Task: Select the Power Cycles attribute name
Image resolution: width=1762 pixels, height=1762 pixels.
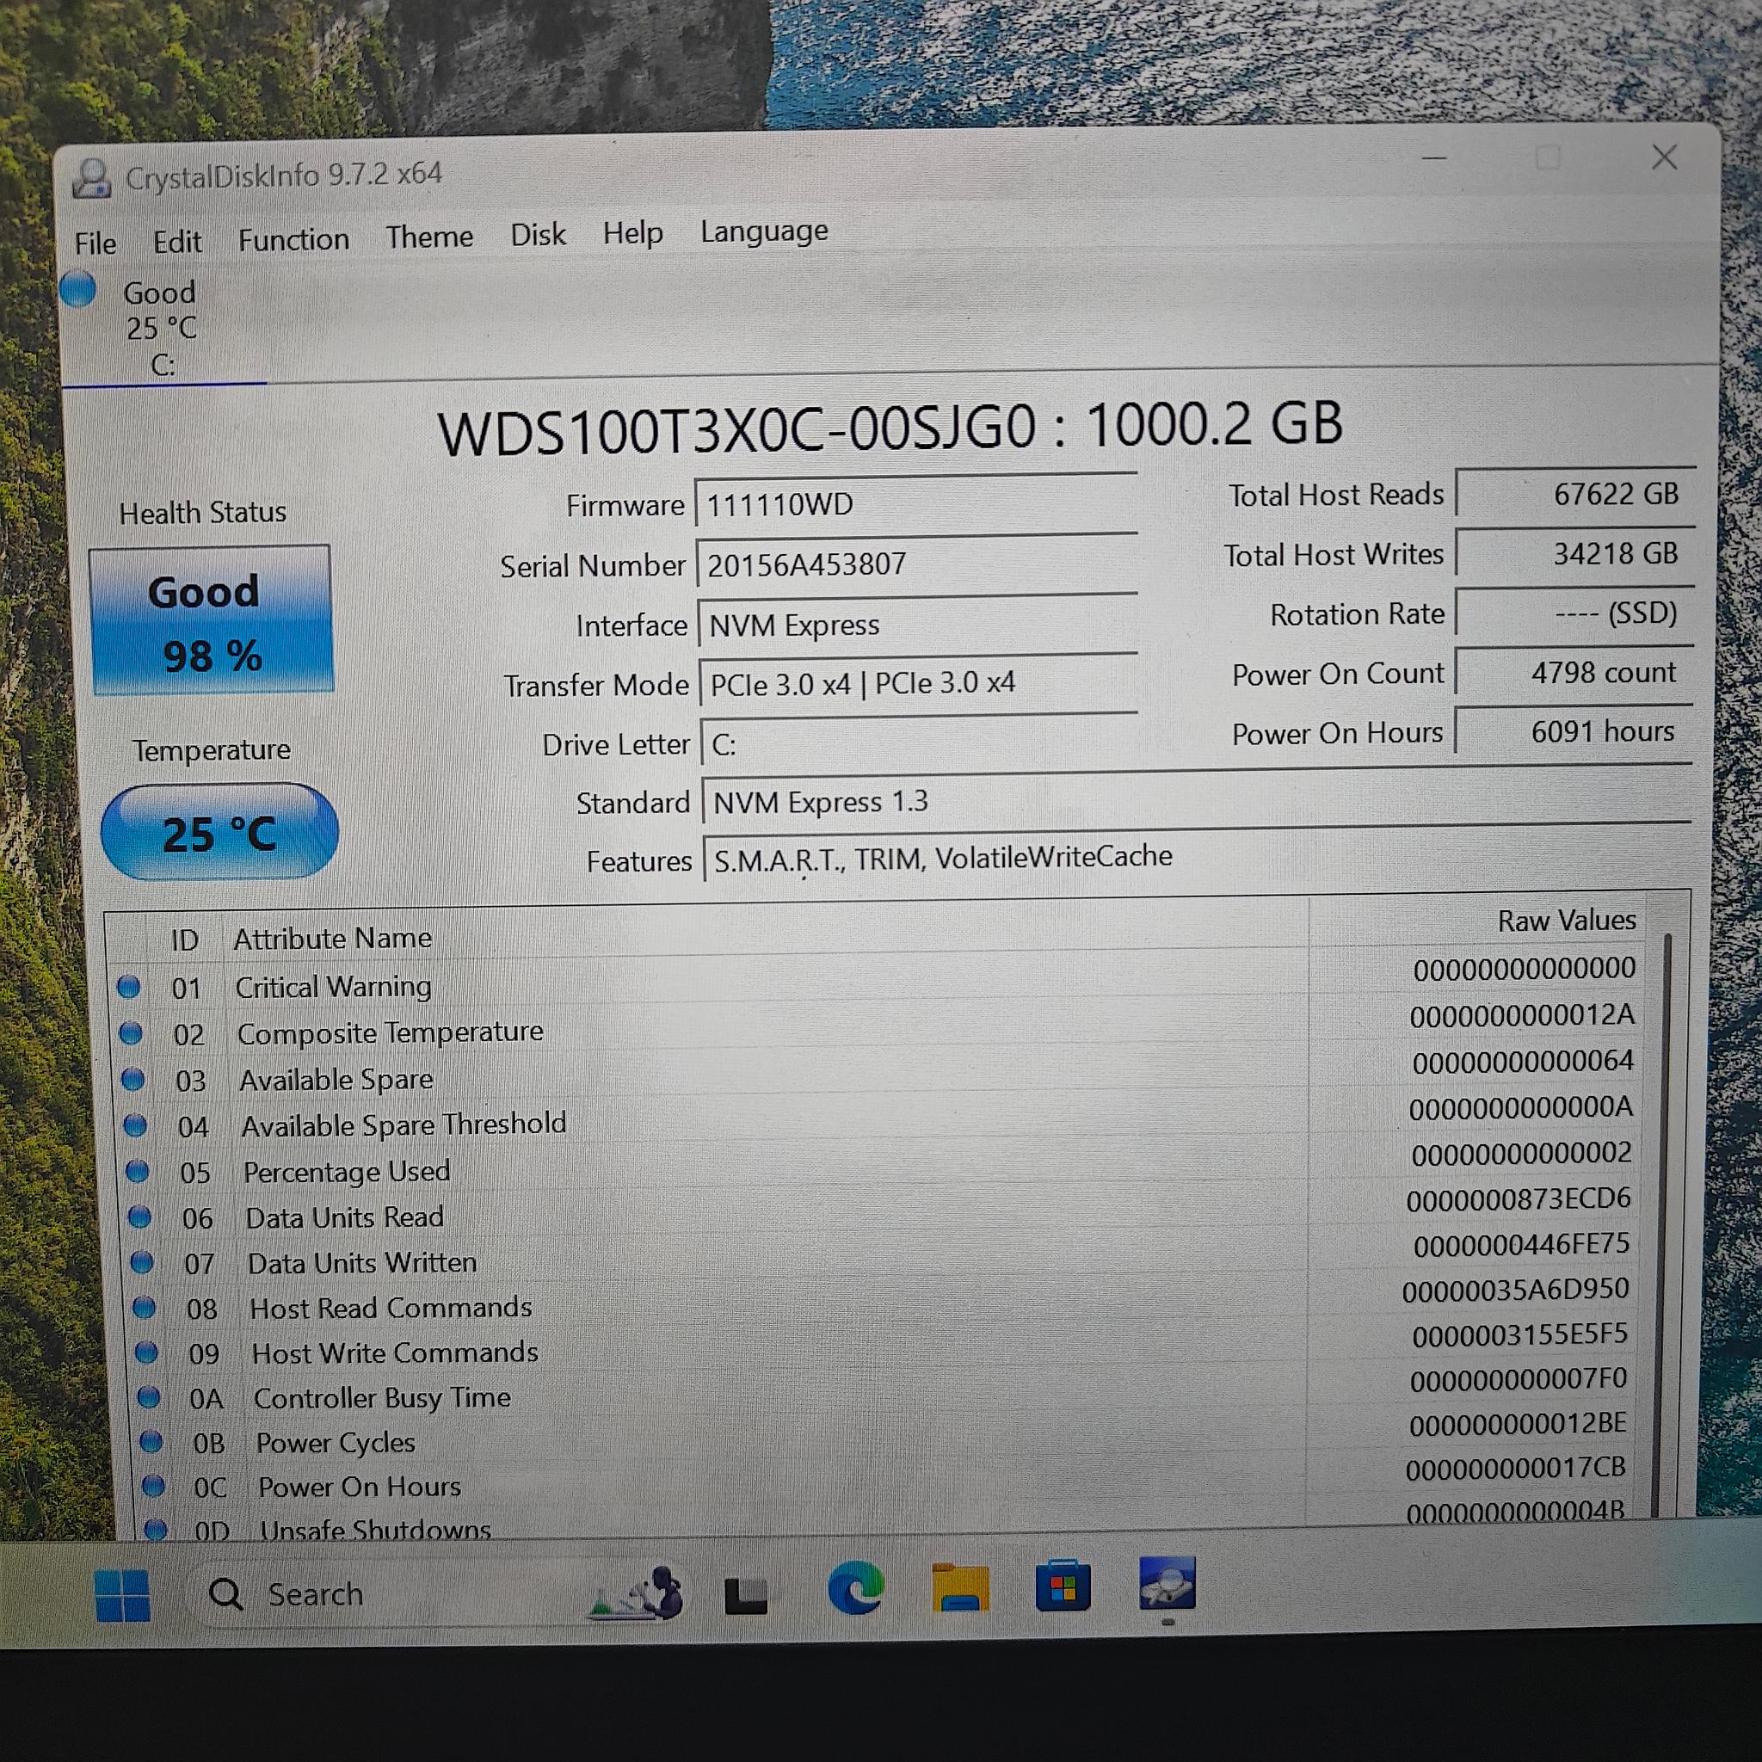Action: point(336,1443)
